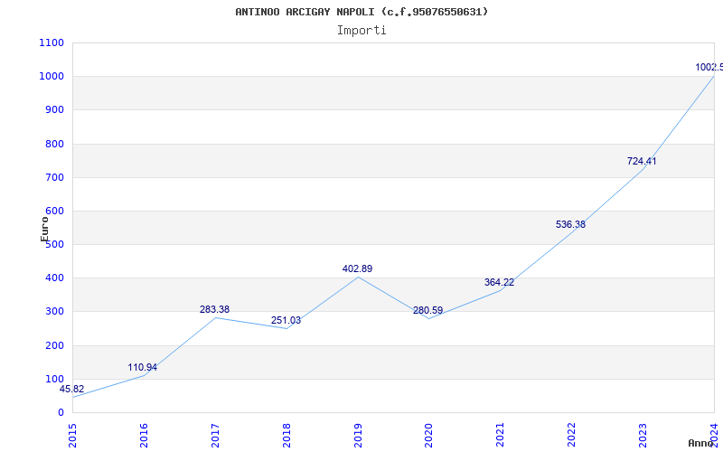Screen dimensions: 723x452
Task: Click the Importi subtitle
Action: (x=361, y=31)
